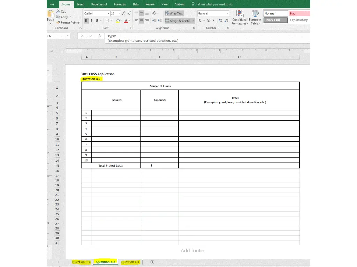Increase font size

124,14
